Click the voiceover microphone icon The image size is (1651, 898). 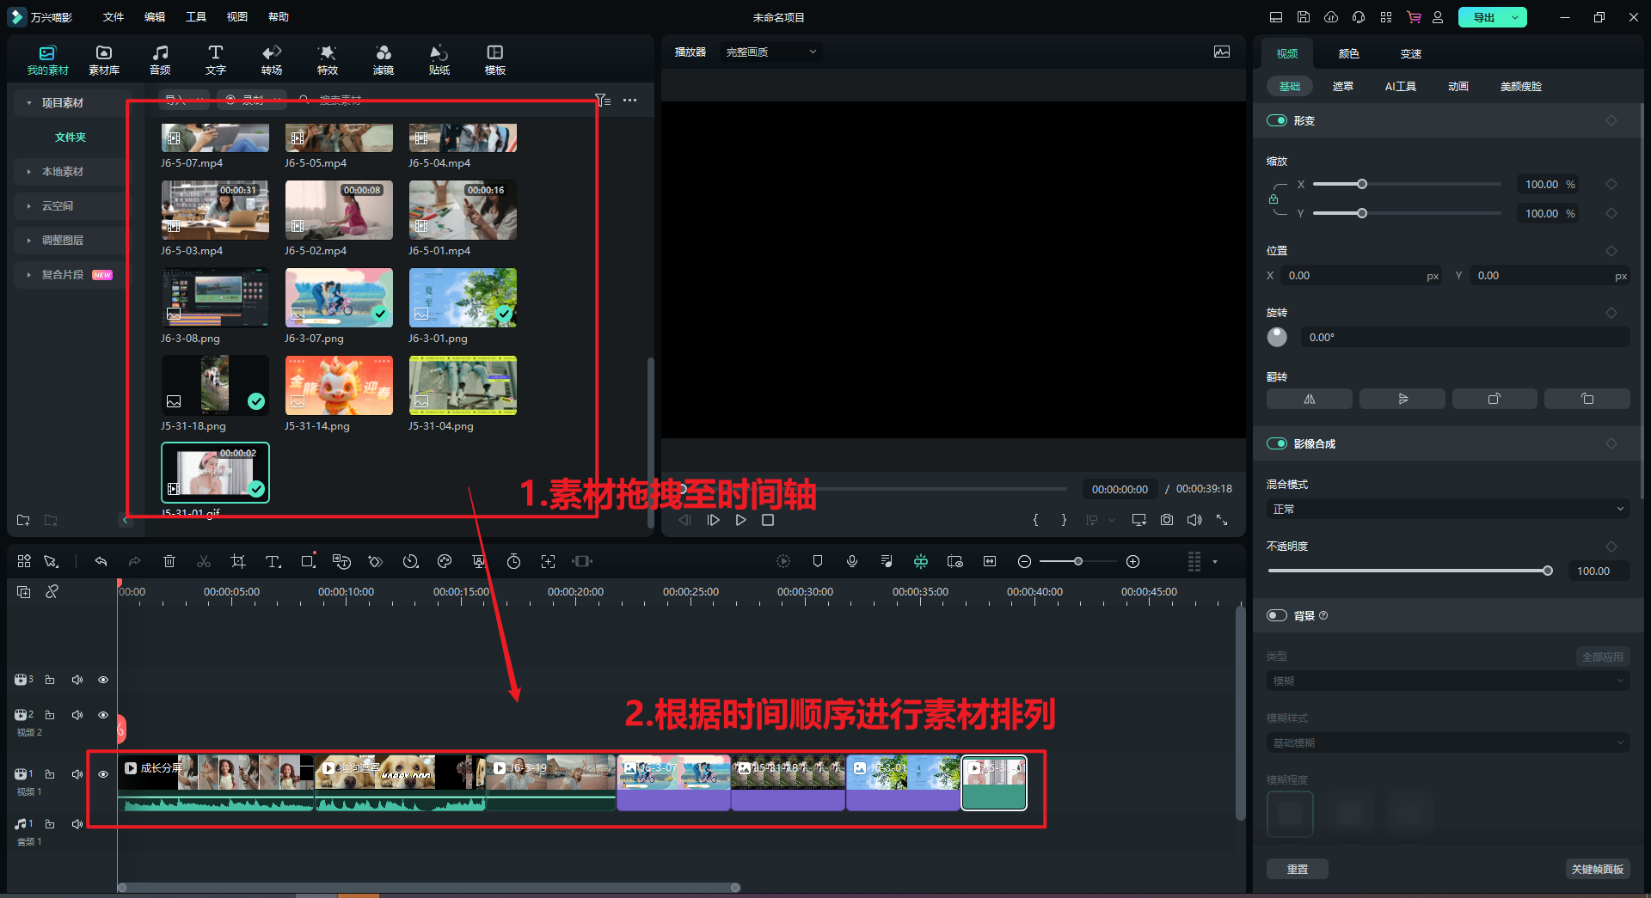[x=852, y=561]
